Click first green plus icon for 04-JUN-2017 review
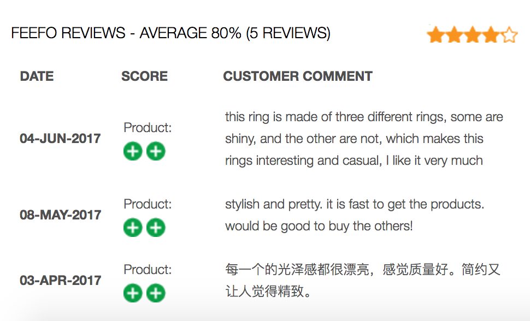This screenshot has height=321, width=530. pos(133,151)
